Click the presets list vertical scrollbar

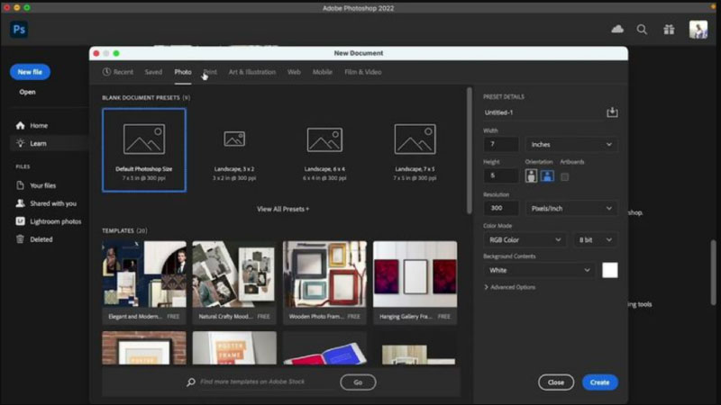coord(469,150)
